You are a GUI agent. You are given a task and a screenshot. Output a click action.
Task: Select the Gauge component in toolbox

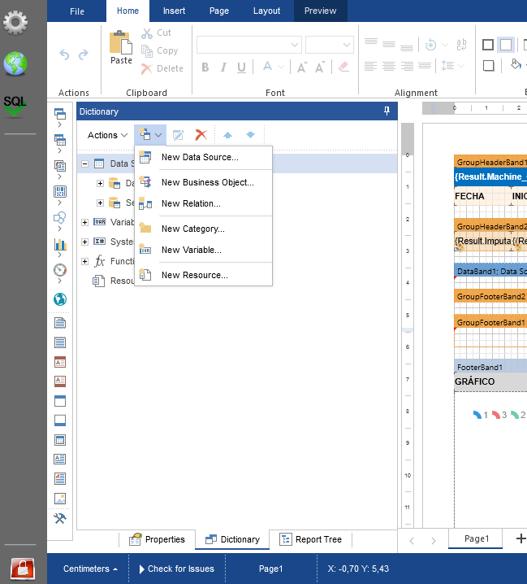tap(60, 270)
